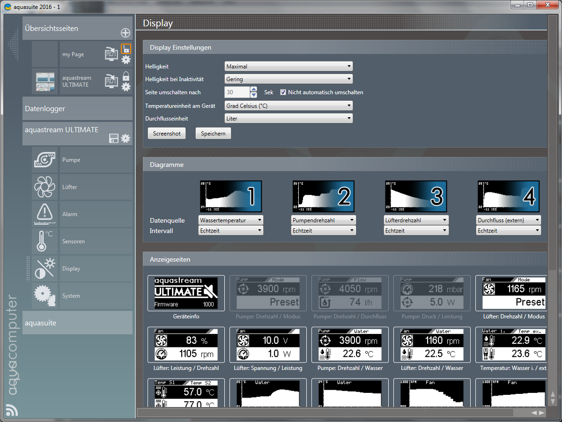The image size is (562, 422).
Task: Open desktop mode icon for my Page
Action: pyautogui.click(x=111, y=54)
